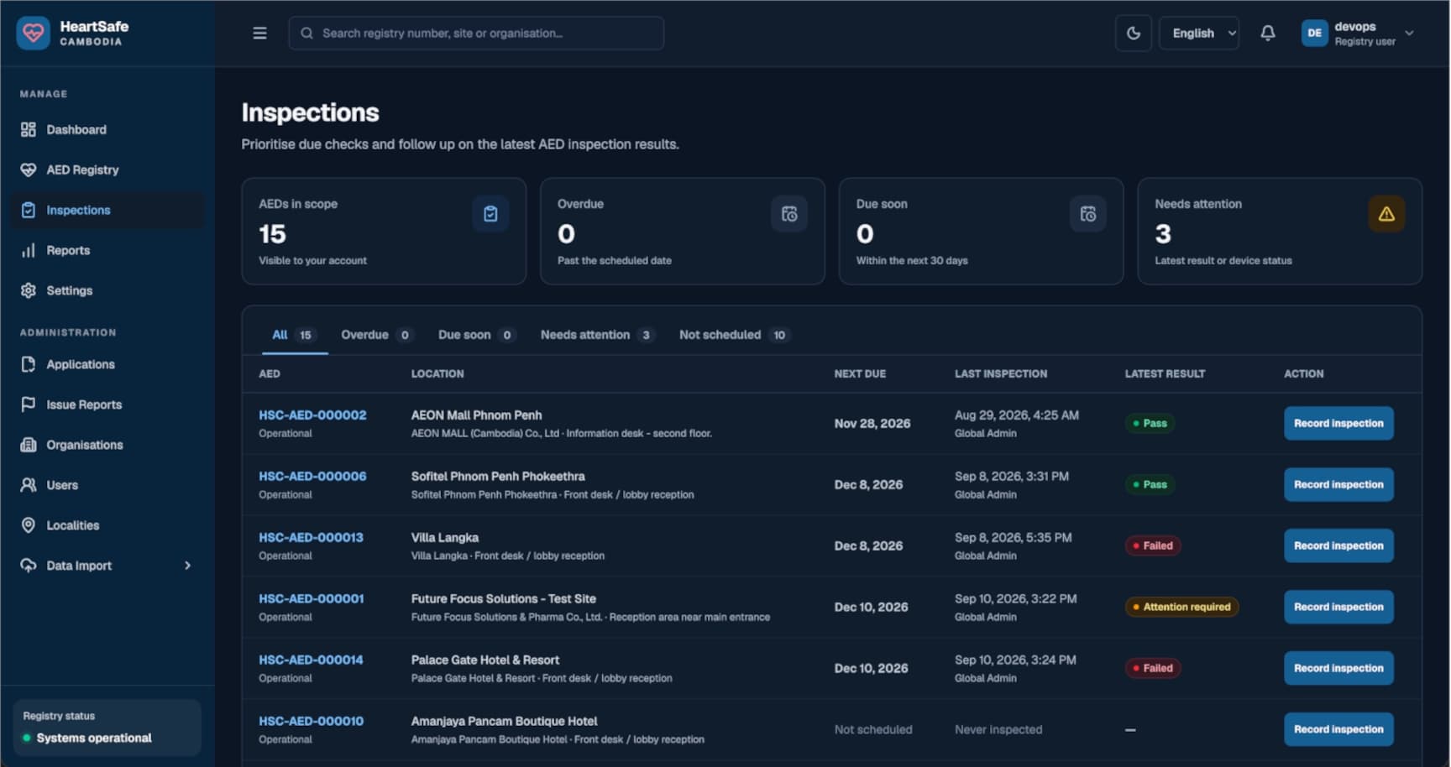1451x767 pixels.
Task: Open the English language dropdown
Action: pos(1199,33)
